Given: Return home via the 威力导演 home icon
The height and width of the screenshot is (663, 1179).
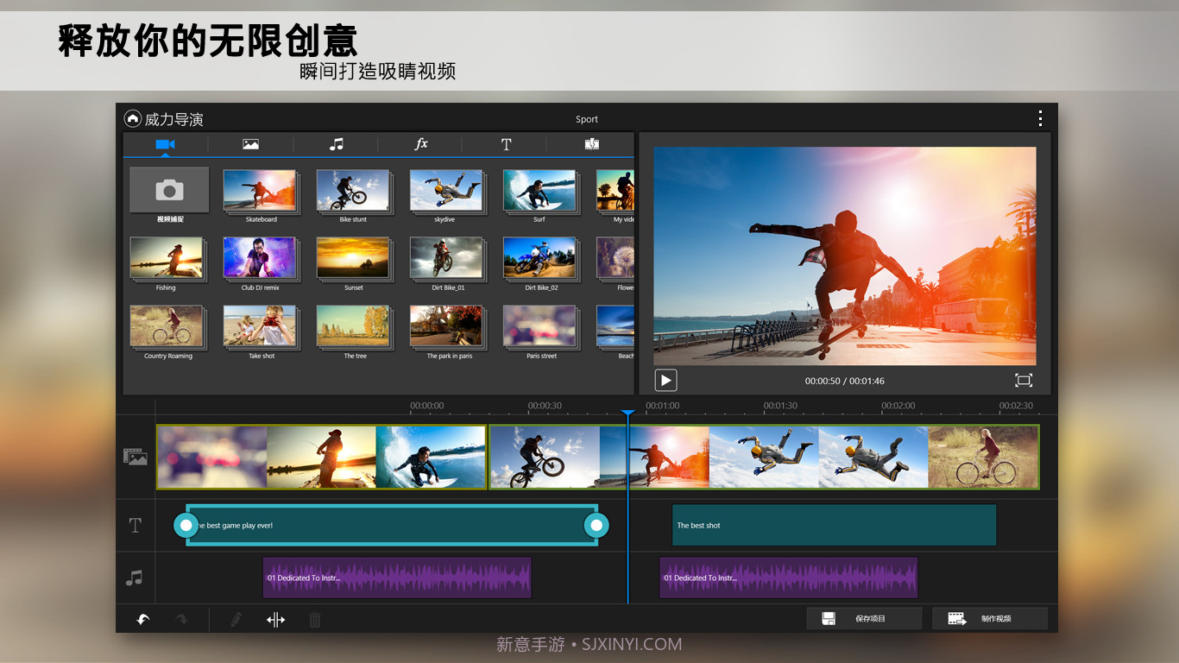Looking at the screenshot, I should pyautogui.click(x=135, y=118).
